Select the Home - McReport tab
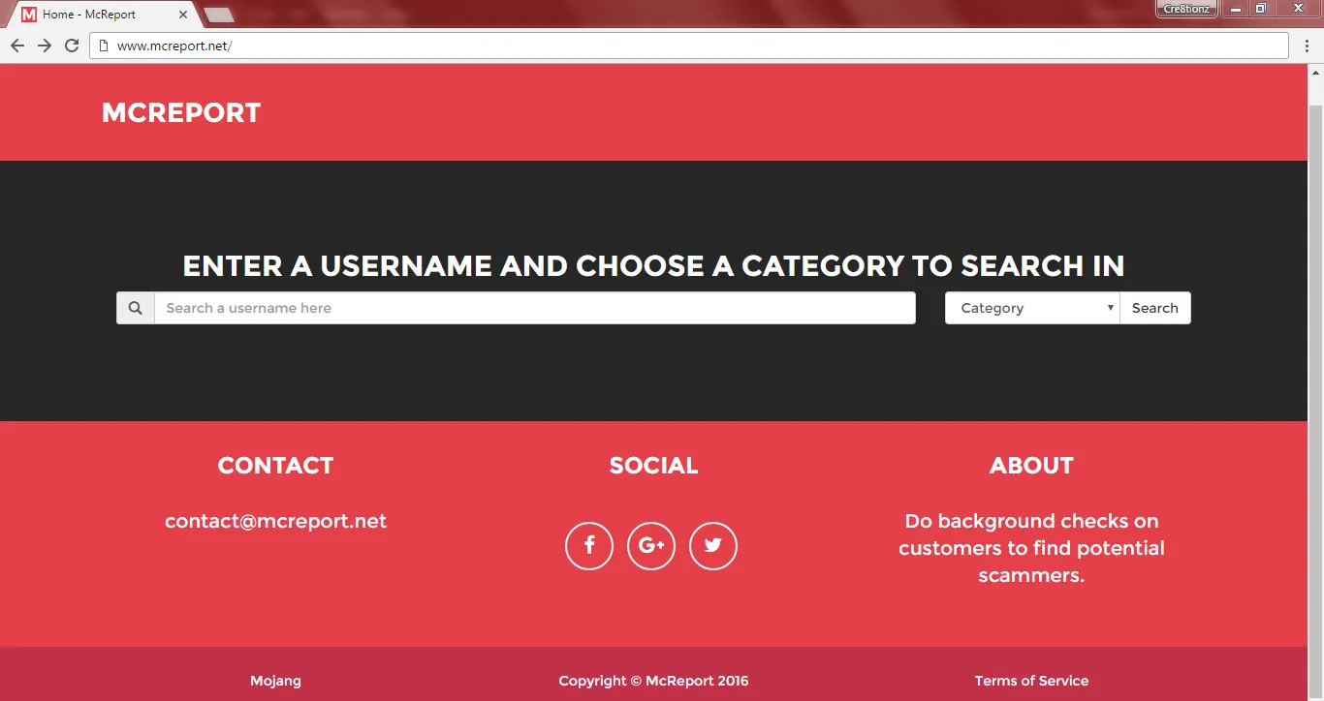The image size is (1324, 701). 105,15
